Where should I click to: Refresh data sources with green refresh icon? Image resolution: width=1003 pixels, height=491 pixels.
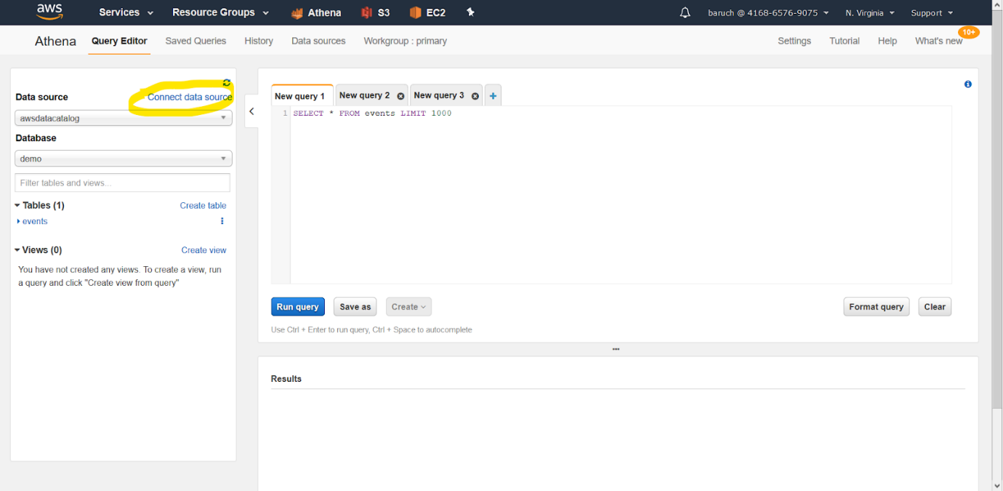[x=227, y=83]
